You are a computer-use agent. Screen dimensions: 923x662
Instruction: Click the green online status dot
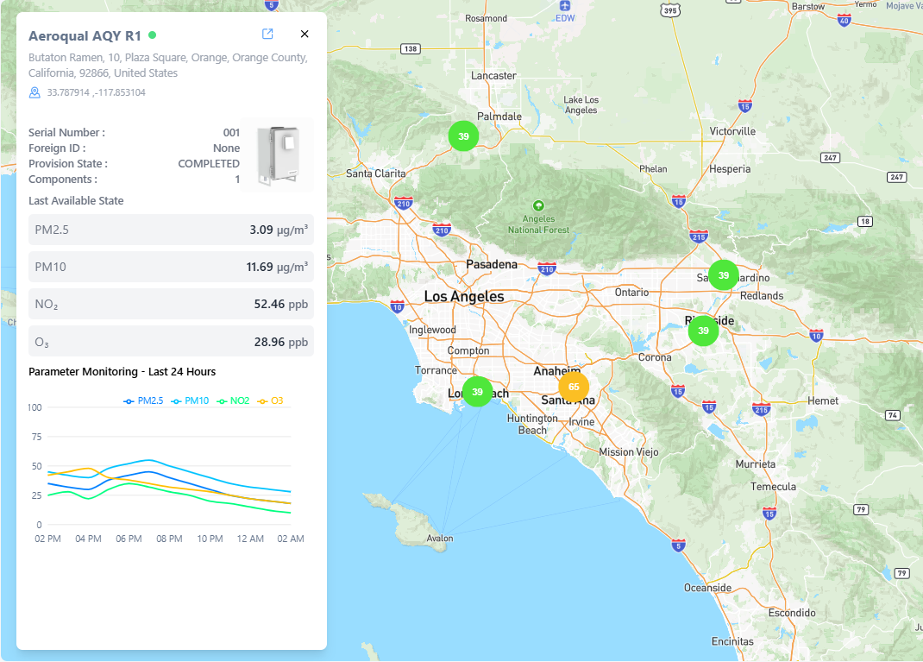pyautogui.click(x=153, y=35)
